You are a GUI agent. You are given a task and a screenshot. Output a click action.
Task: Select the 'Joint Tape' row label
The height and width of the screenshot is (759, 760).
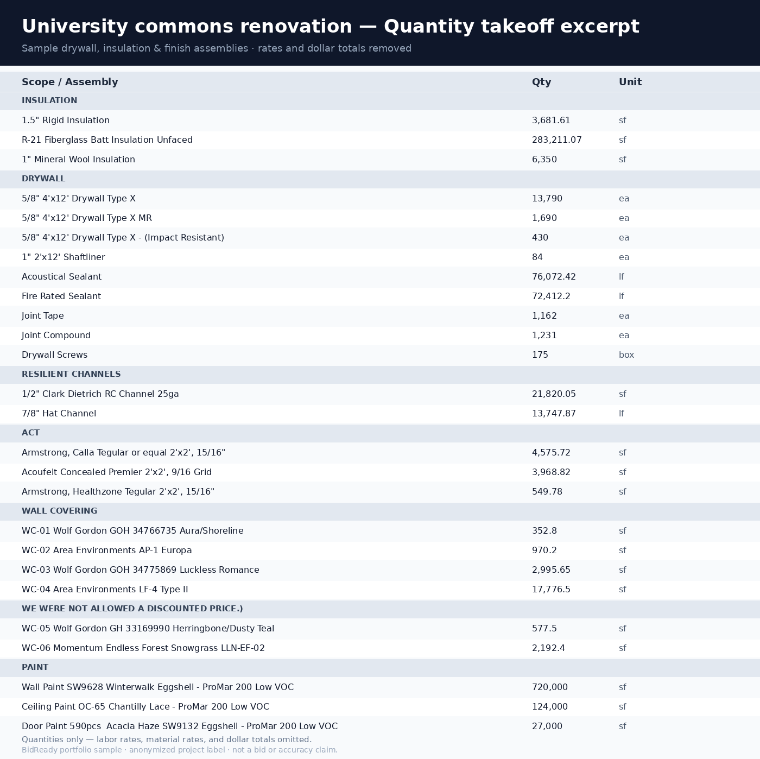click(43, 316)
